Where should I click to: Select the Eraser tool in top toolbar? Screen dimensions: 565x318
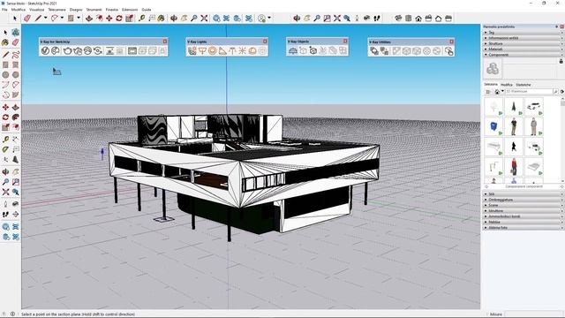27,18
